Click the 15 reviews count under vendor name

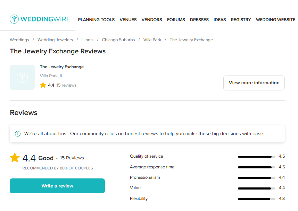[66, 85]
